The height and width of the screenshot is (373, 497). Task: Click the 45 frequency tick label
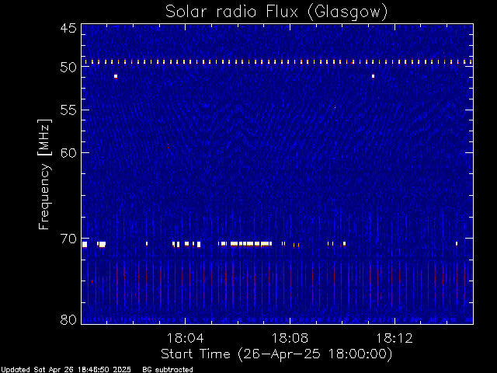[68, 28]
